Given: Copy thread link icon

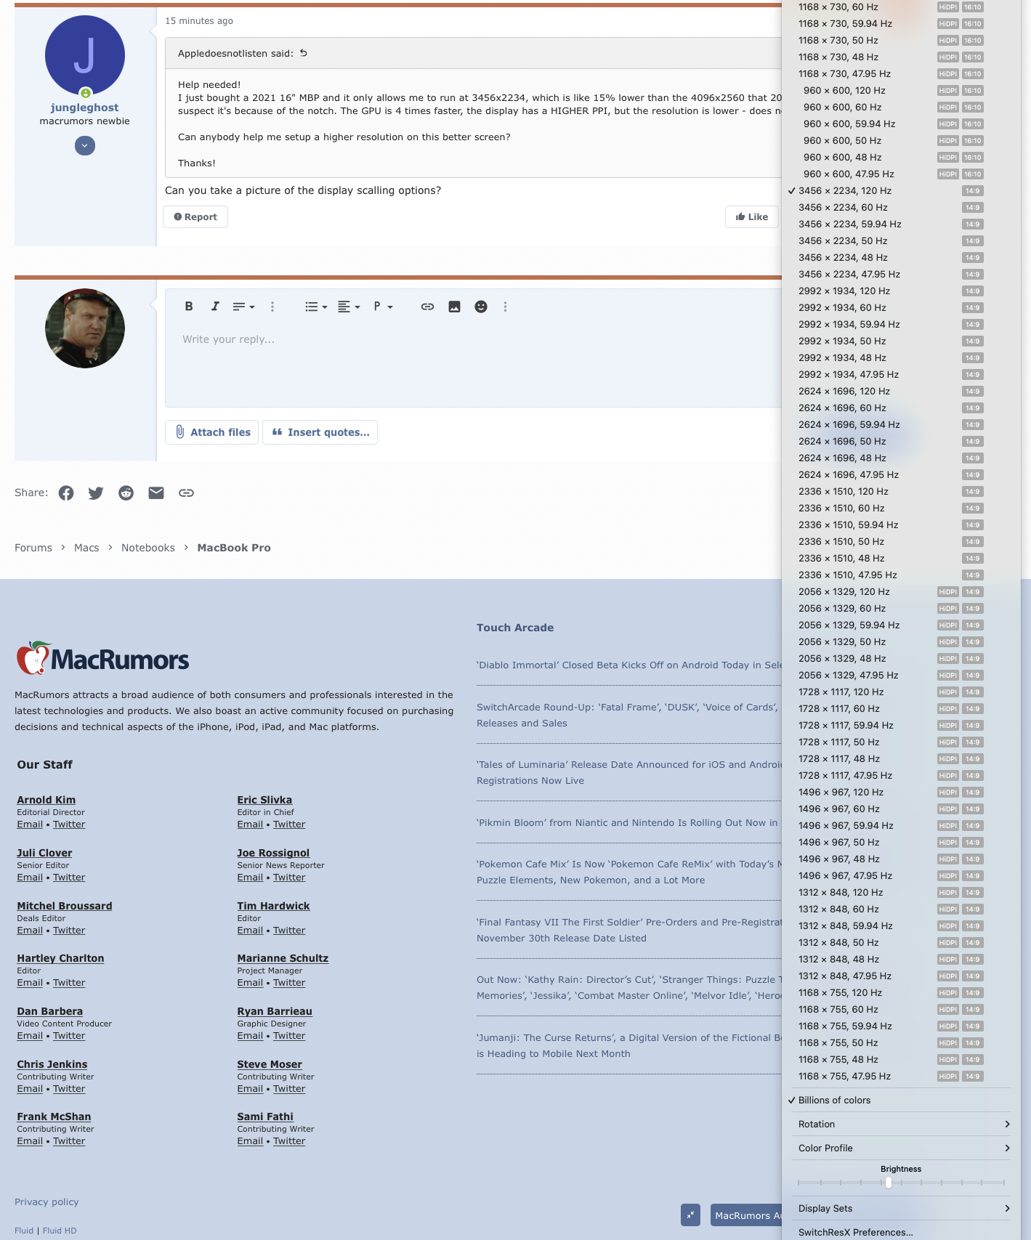Looking at the screenshot, I should coord(186,493).
